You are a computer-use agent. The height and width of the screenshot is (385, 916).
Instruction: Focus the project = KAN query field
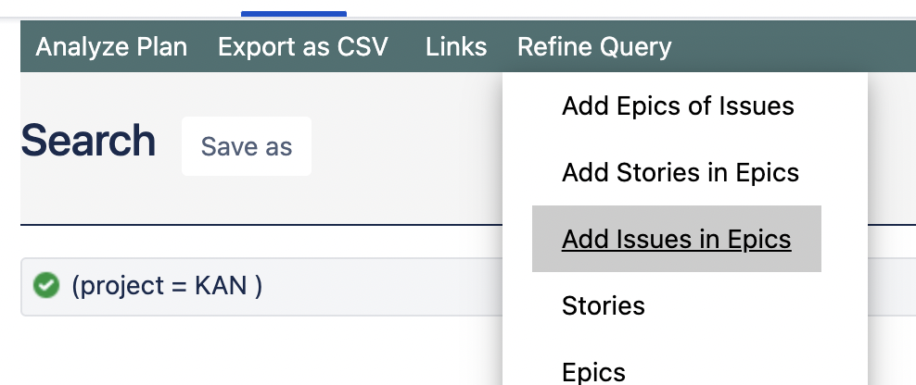tap(261, 287)
